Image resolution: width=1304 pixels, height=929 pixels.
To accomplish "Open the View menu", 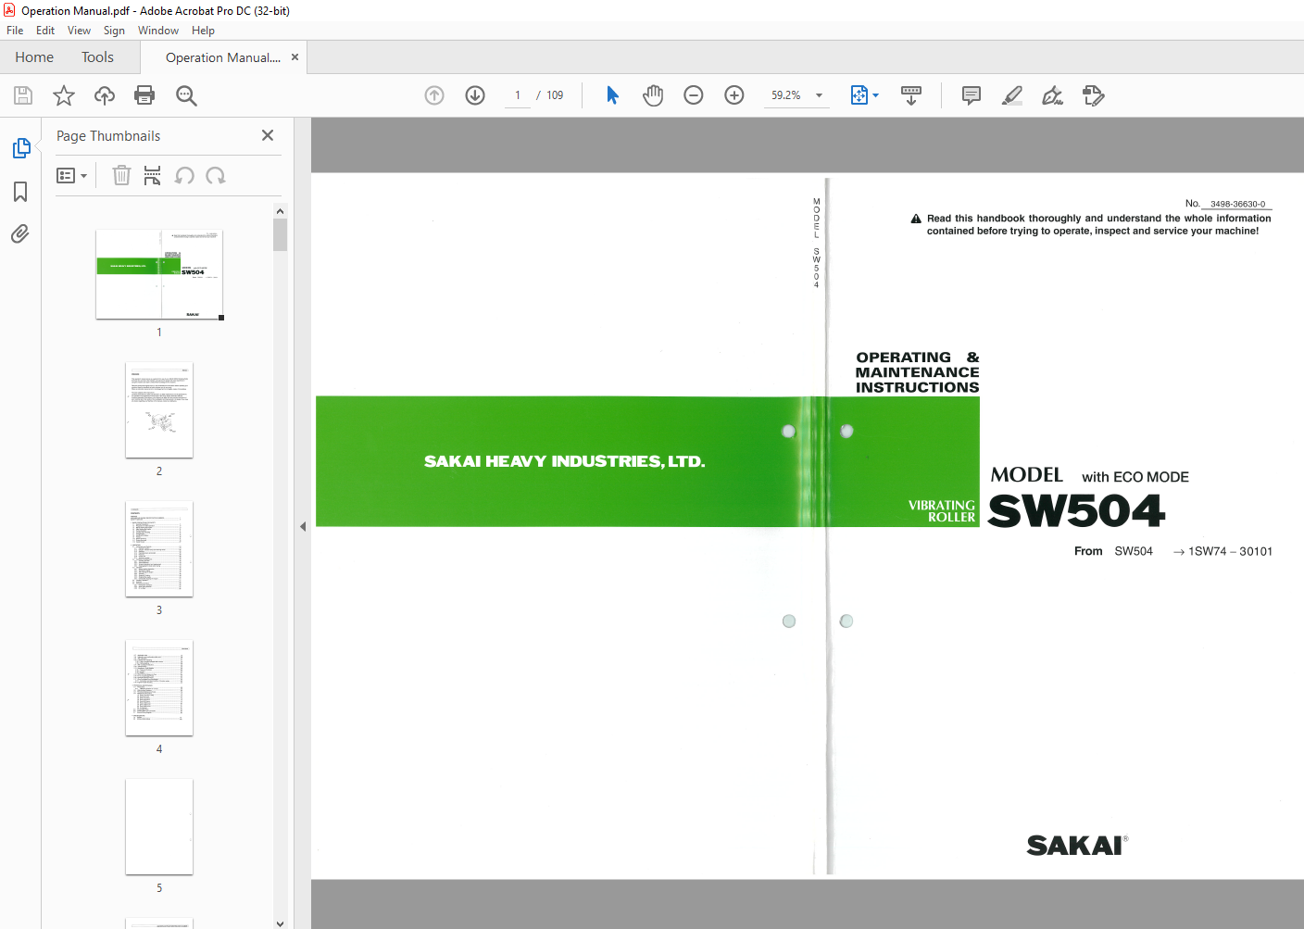I will pos(79,31).
